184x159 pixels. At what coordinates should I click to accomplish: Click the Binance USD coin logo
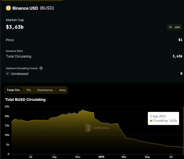(x=8, y=8)
